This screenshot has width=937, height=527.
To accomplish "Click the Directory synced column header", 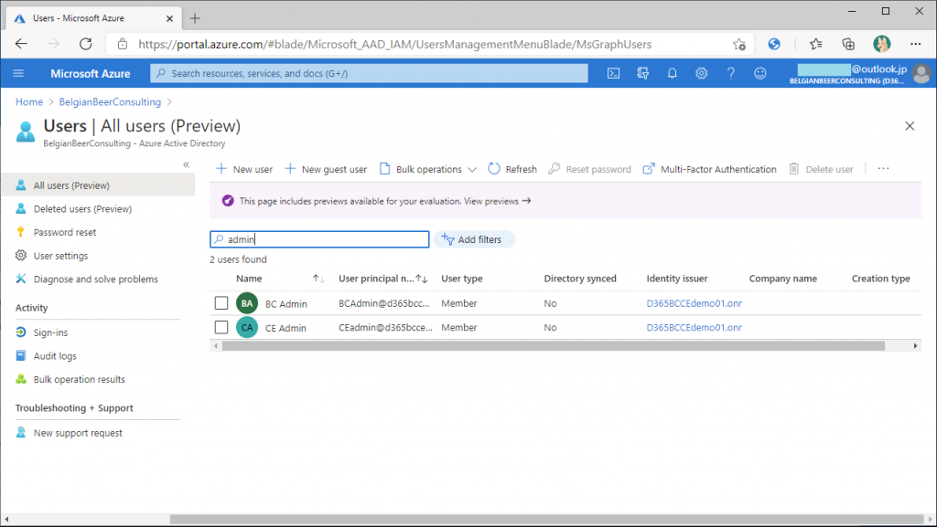I will click(x=579, y=279).
